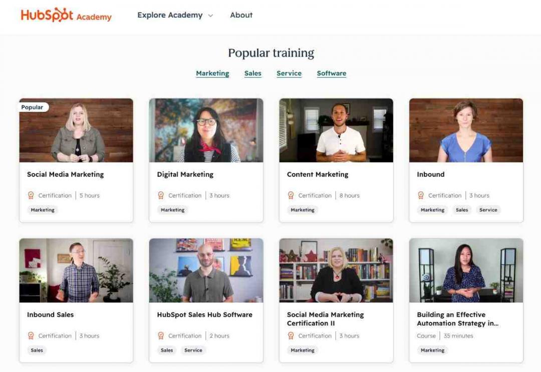Click '35 minutes' on Automation Strategy card
Image resolution: width=541 pixels, height=372 pixels.
click(458, 336)
